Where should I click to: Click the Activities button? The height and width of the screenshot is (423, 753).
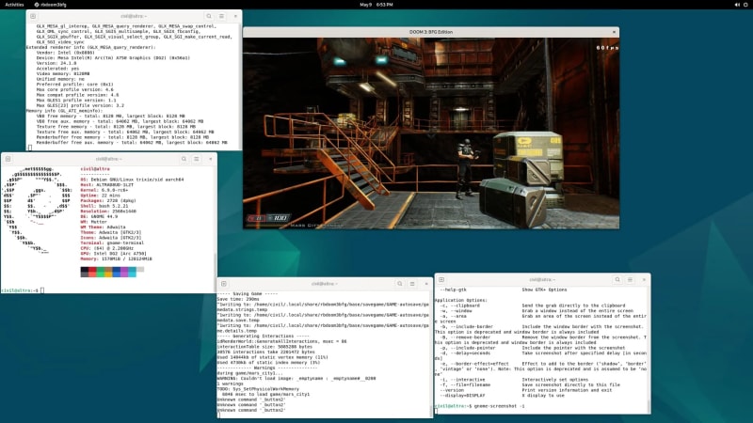tap(14, 5)
